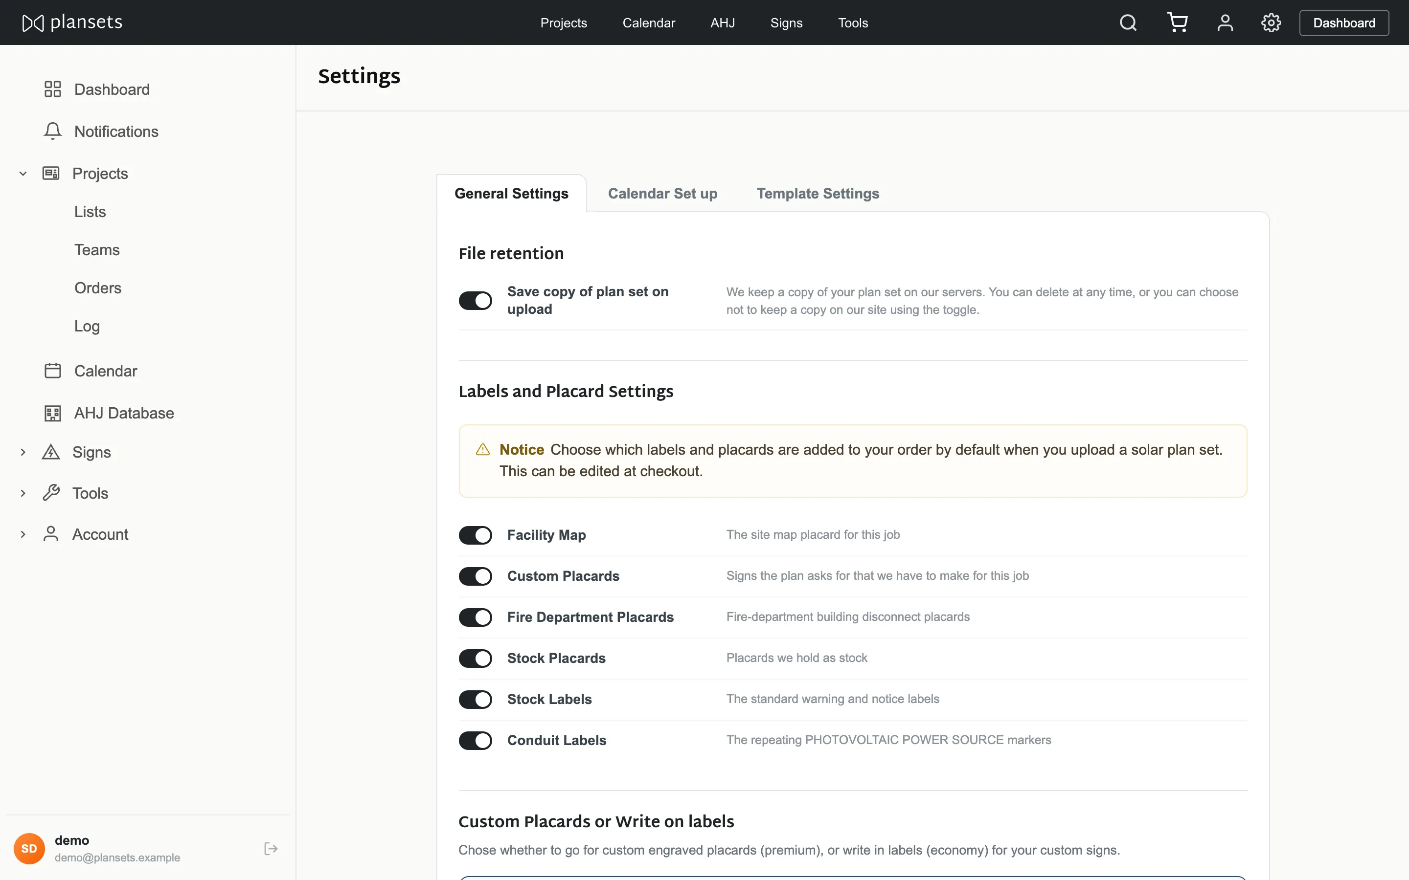The width and height of the screenshot is (1409, 880).
Task: Open the settings gear icon
Action: pyautogui.click(x=1271, y=22)
